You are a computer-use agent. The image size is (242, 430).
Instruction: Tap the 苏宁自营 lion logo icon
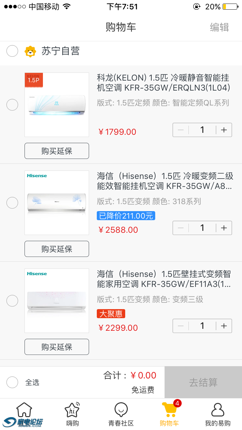coord(30,51)
